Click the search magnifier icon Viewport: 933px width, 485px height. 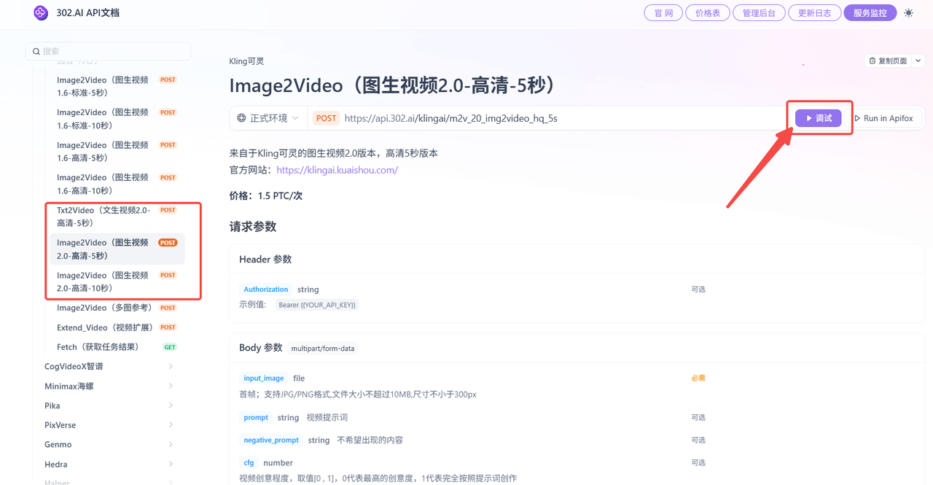pos(36,51)
